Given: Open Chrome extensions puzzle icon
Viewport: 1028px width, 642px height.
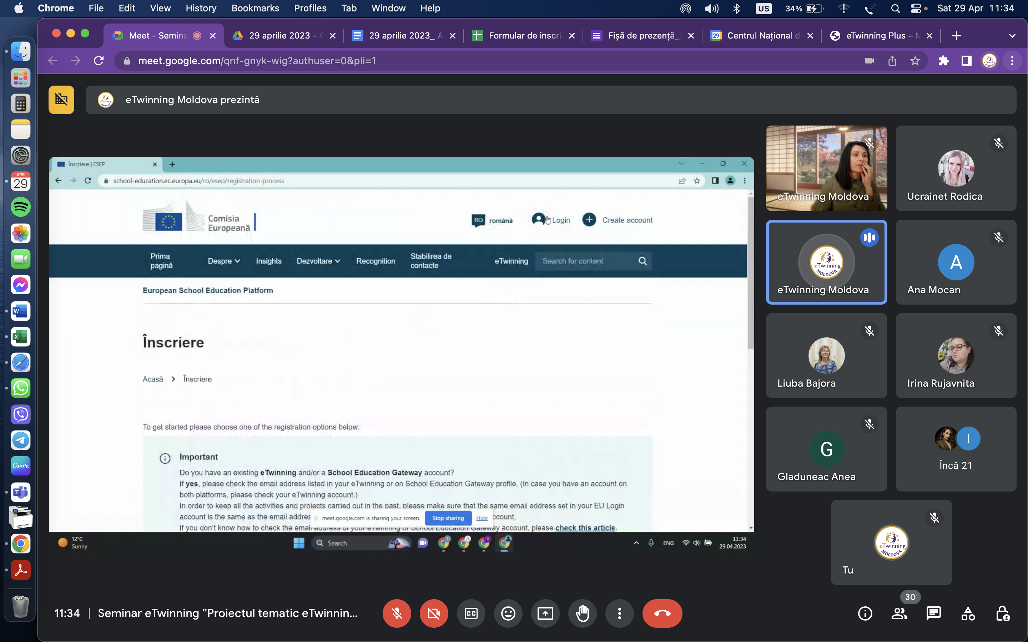Looking at the screenshot, I should pos(943,61).
